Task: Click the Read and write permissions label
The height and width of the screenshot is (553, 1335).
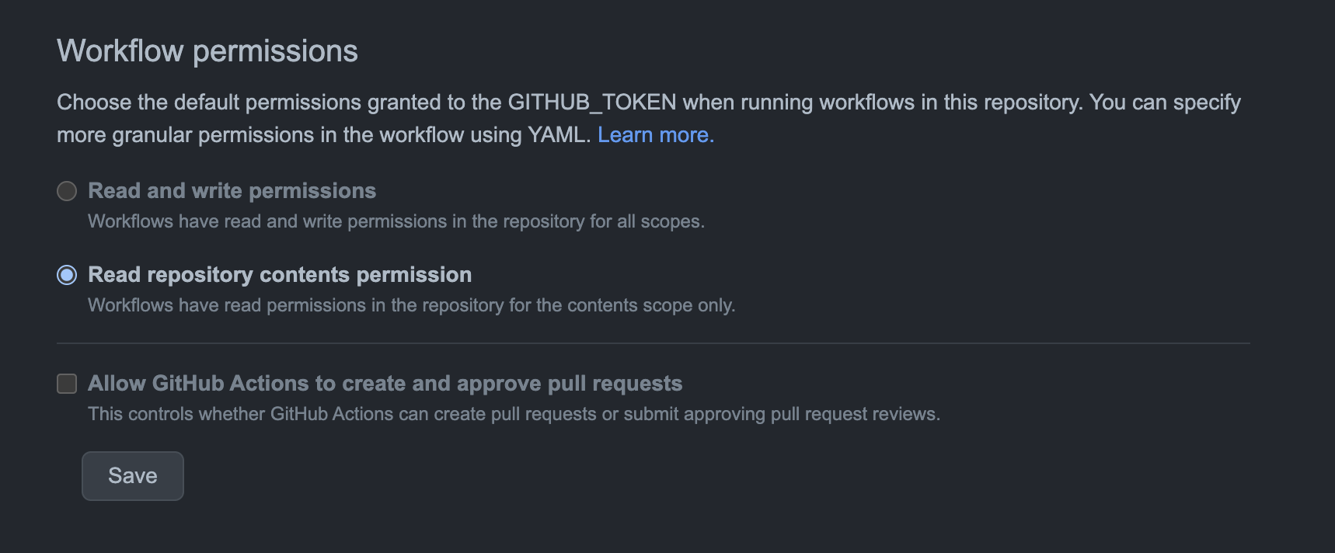Action: point(232,190)
